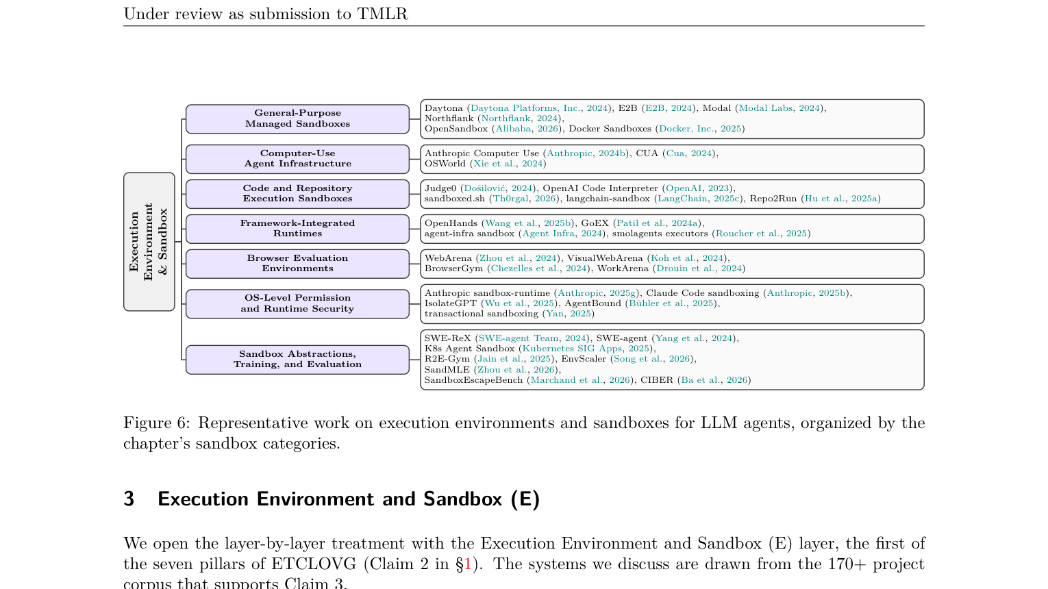The width and height of the screenshot is (1048, 589).
Task: Open the Daytona Platforms, Inc. citation
Action: [540, 108]
